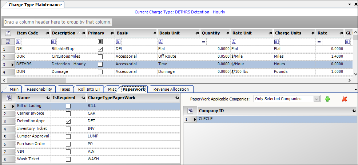Viewport: 358px width, 165px height.
Task: Toggle IsRequired for Bill of Lading
Action: tap(68, 106)
